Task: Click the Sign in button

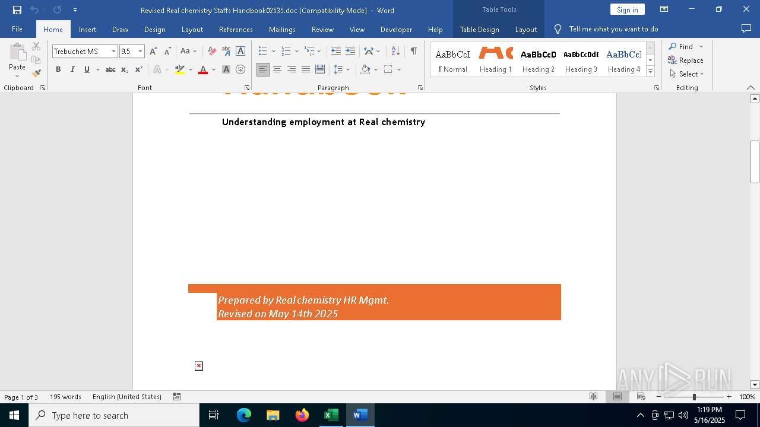Action: 627,9
